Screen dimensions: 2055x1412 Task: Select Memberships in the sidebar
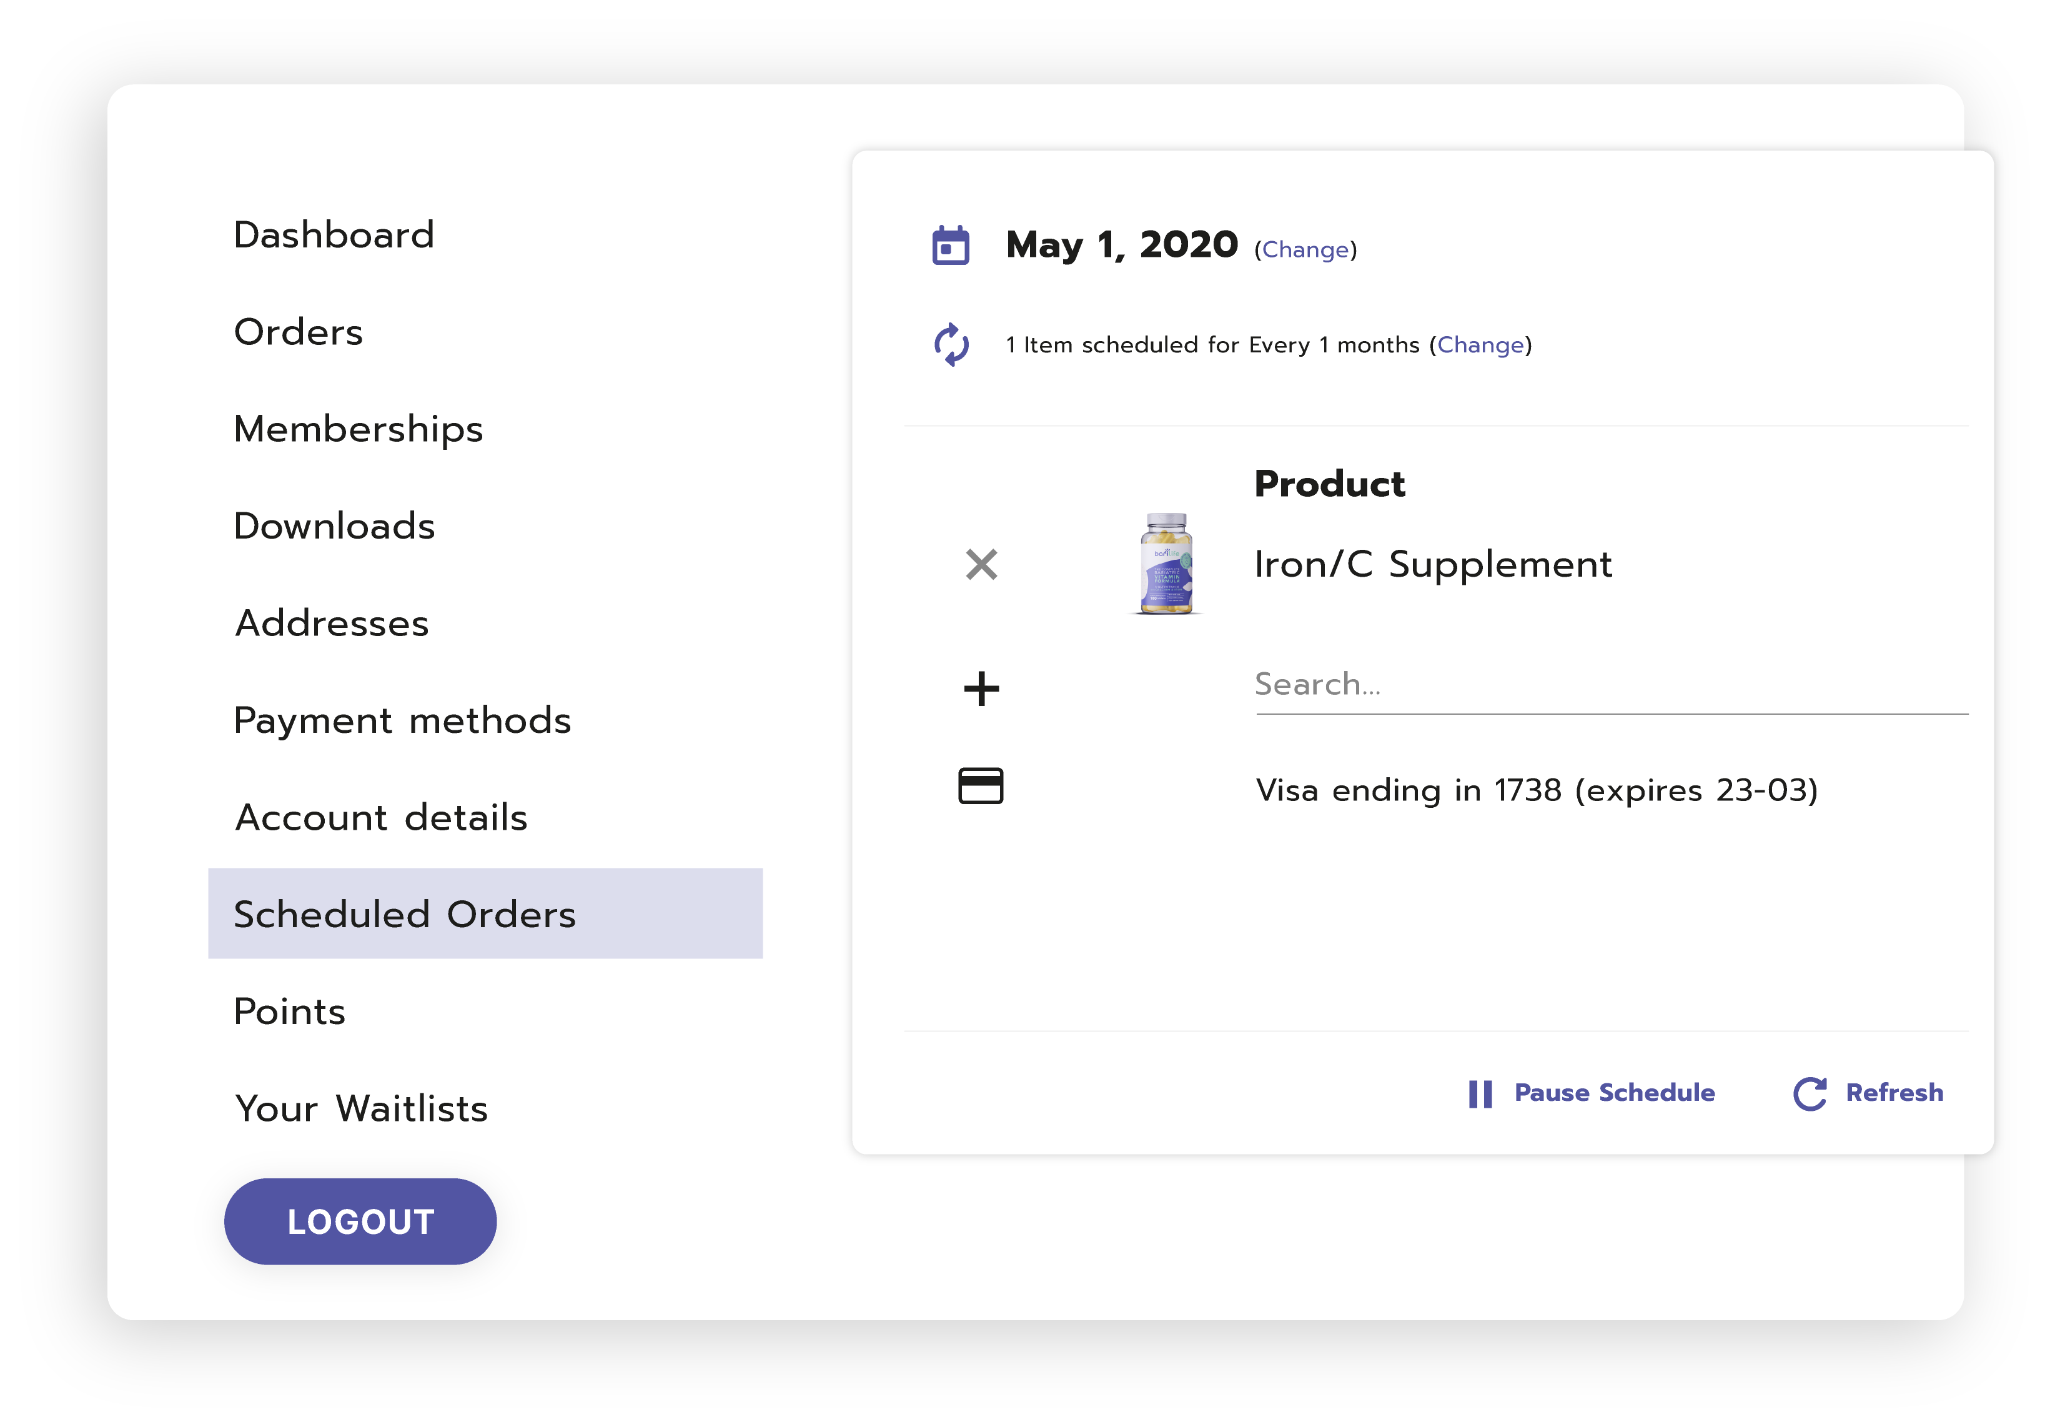(358, 430)
